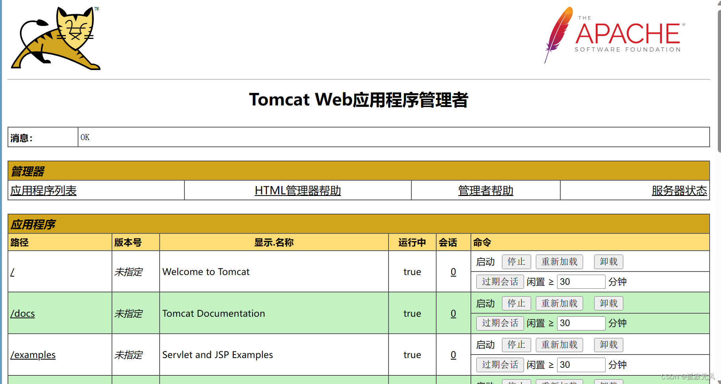
Task: Click the idle minutes field for /examples
Action: 581,365
